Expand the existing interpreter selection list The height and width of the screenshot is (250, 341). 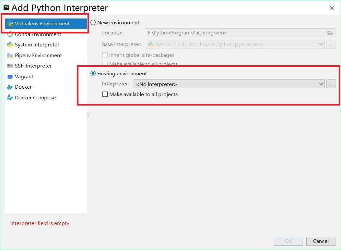click(x=321, y=84)
